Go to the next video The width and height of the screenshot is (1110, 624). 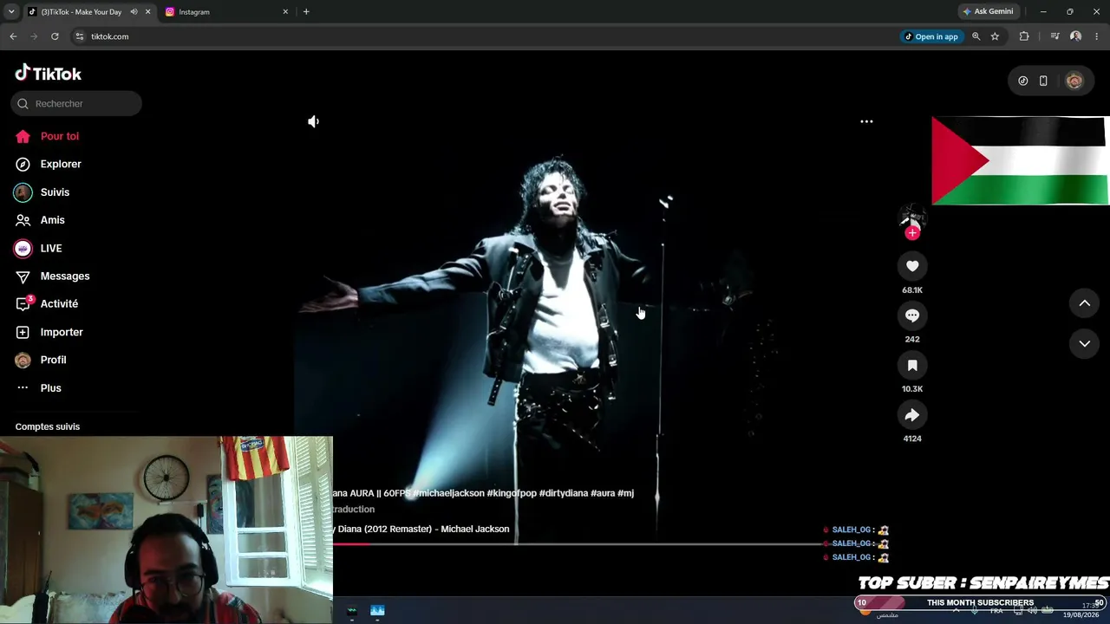(x=1084, y=344)
